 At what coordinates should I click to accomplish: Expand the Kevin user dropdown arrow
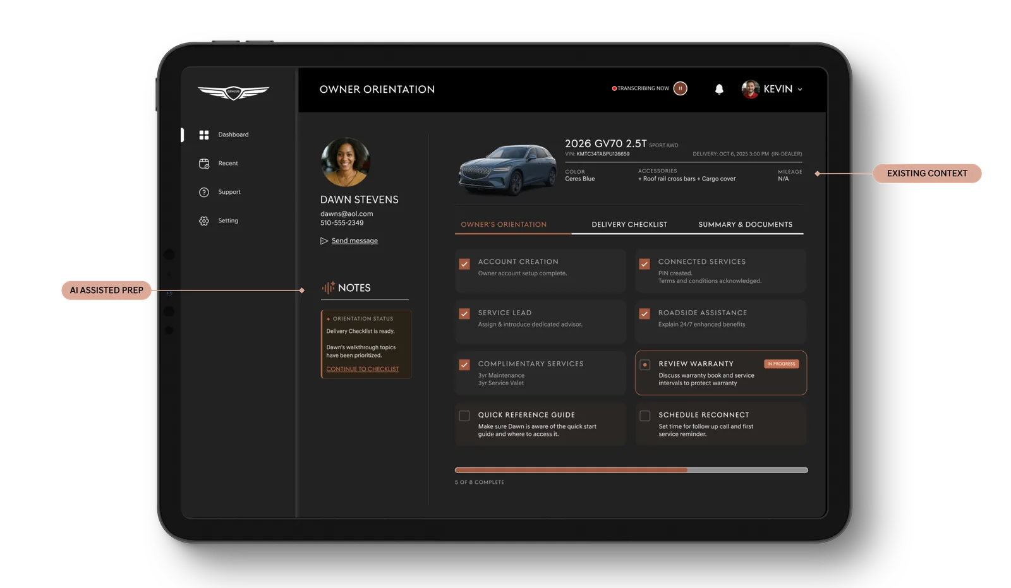800,90
